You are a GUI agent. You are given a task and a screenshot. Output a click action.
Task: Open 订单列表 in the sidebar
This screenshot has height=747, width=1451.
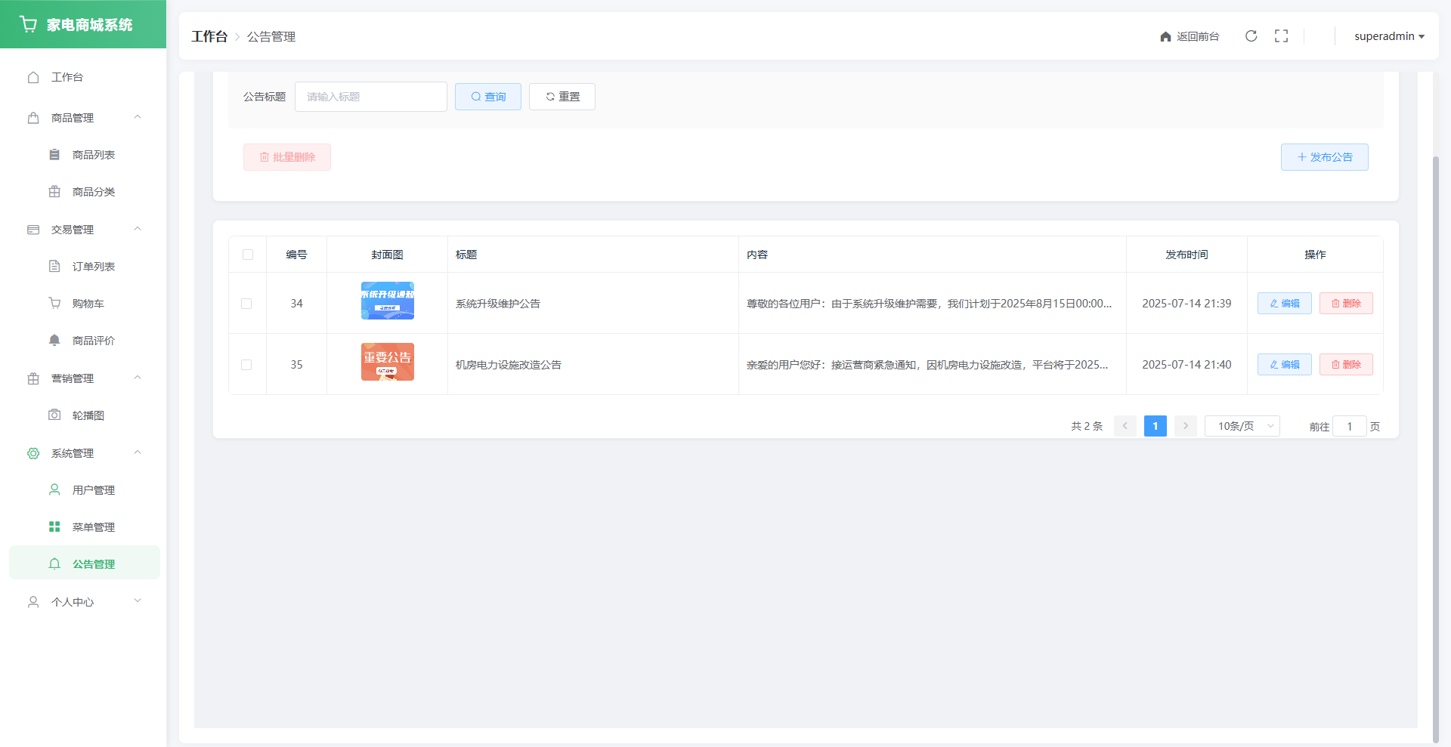click(x=93, y=267)
